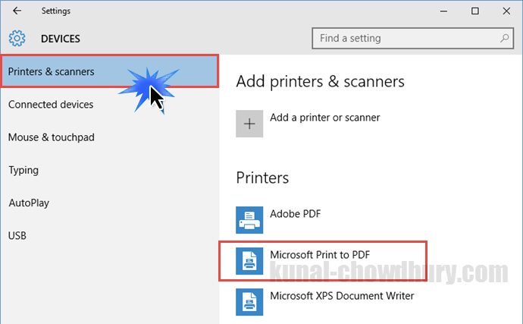
Task: Click the back arrow in Settings title bar
Action: click(x=17, y=11)
